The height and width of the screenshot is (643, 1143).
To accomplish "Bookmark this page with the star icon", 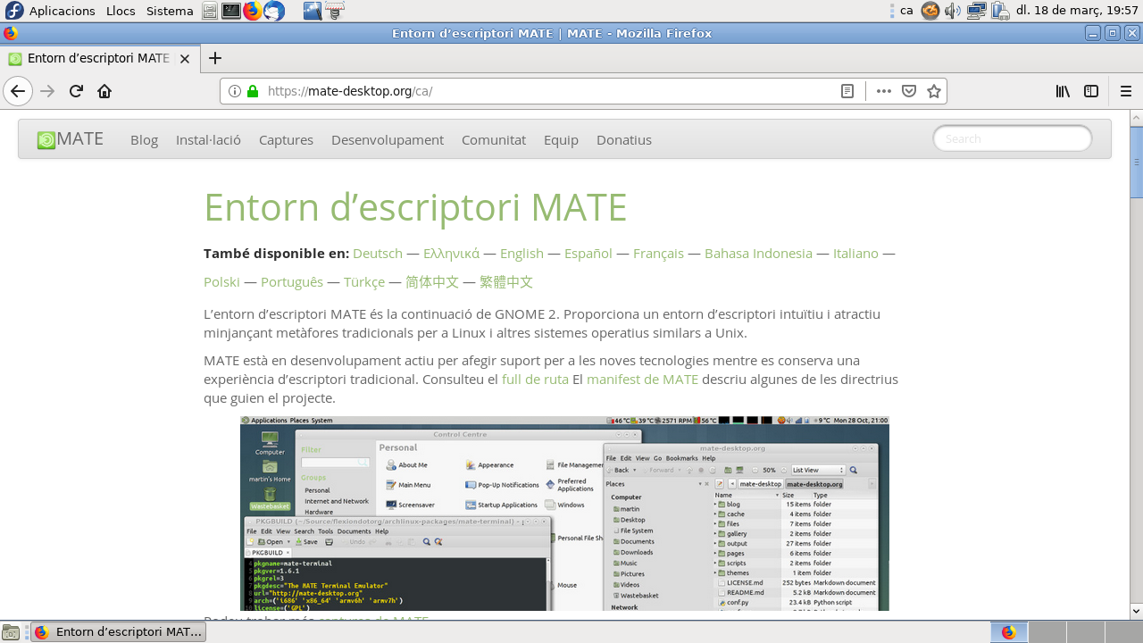I will (x=934, y=91).
